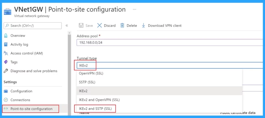Click the Diagnose wrench icon

tap(6, 71)
